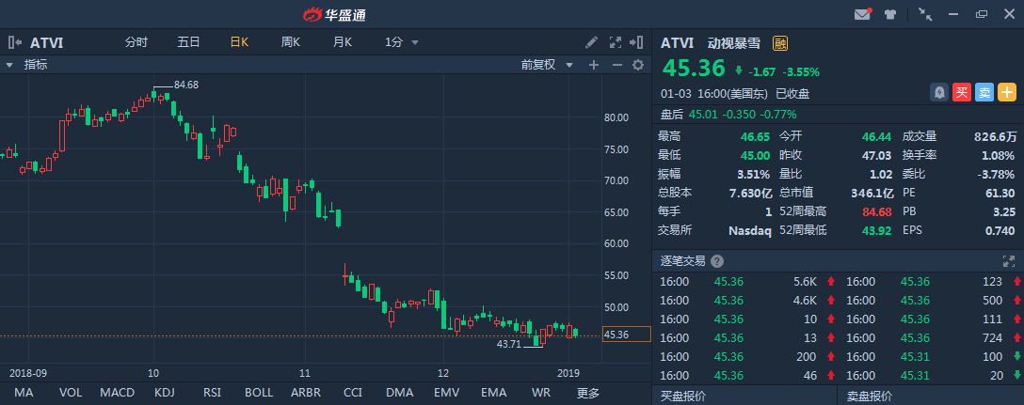Click the 52周最高 value 84.68
The width and height of the screenshot is (1024, 405).
tap(877, 212)
